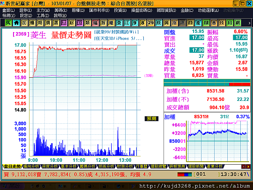Image resolution: width=253 pixels, height=190 pixels.
Task: Click the green magnifier search icon
Action: [x=8, y=23]
